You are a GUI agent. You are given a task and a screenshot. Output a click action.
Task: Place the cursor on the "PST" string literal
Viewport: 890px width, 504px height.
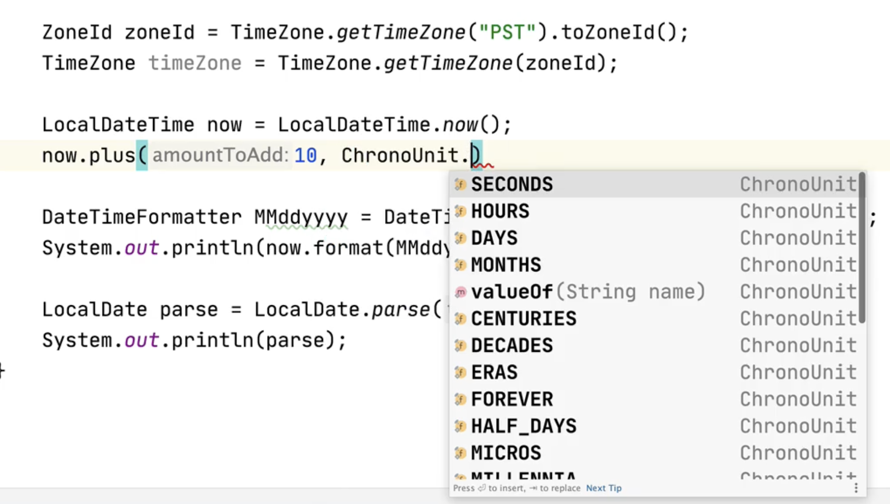(x=507, y=32)
